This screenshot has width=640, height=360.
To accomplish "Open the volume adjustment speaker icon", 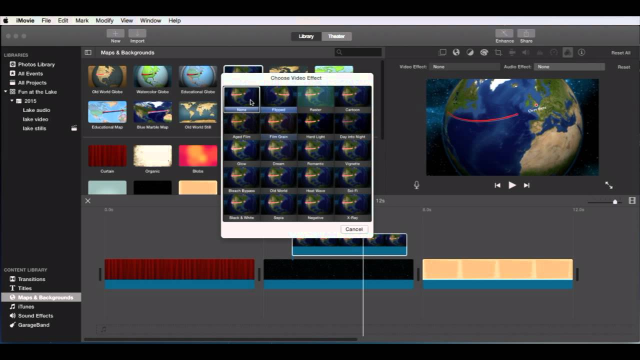I will [x=525, y=52].
